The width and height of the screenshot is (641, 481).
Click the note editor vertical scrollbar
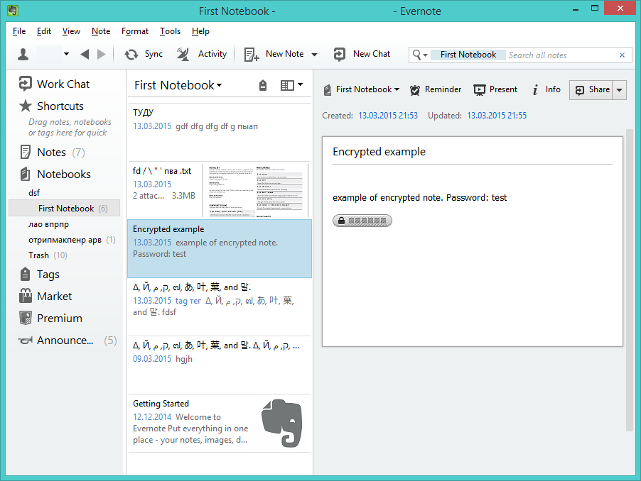tap(629, 280)
